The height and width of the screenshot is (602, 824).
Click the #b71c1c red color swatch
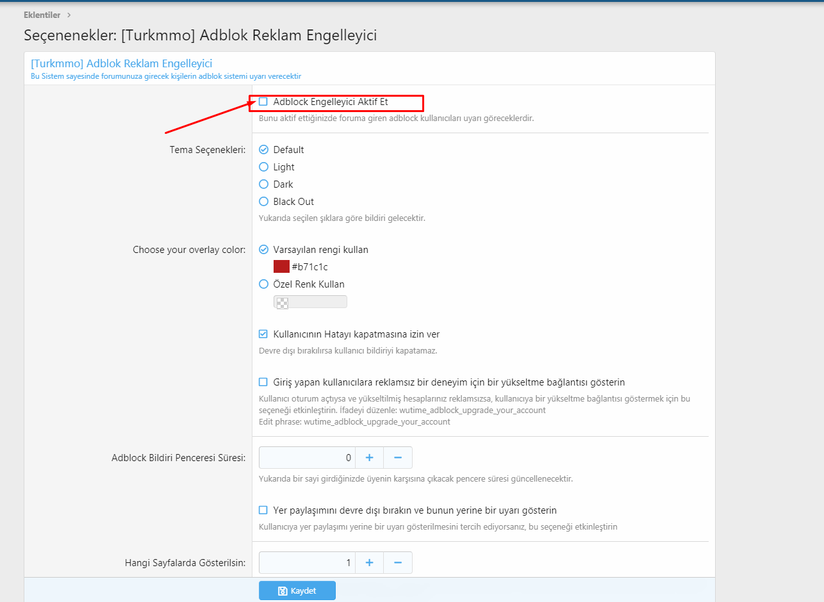point(281,266)
